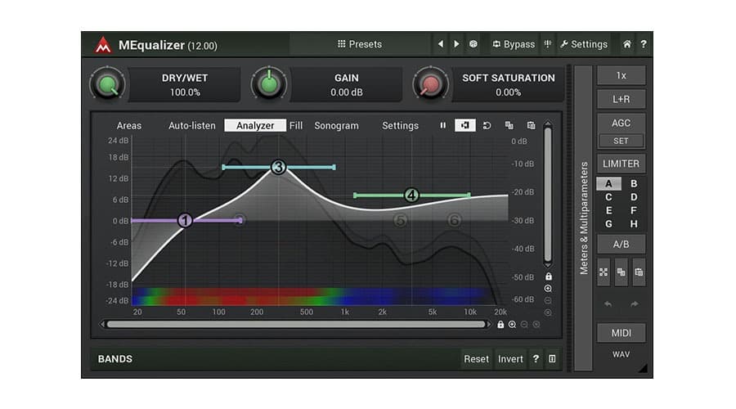This screenshot has width=736, height=409.
Task: Click the green GAIN knob
Action: coord(269,85)
